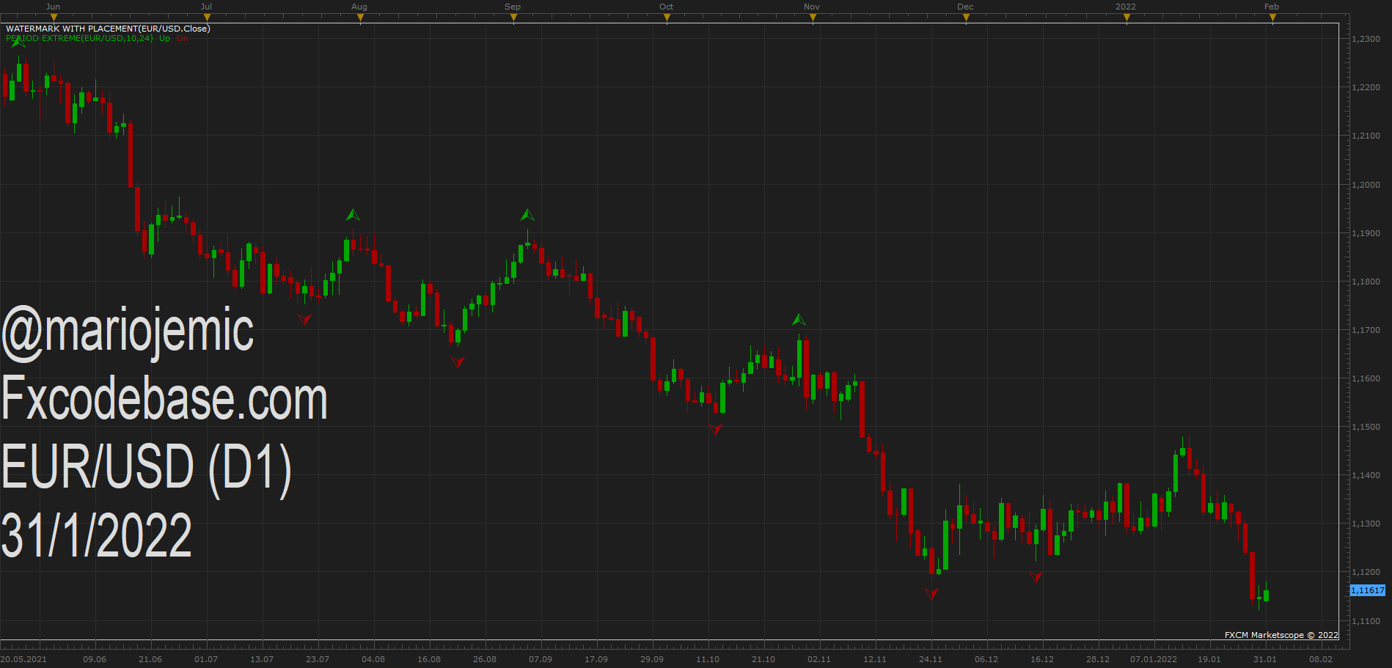
Task: Click the orange triangle marker under Jul
Action: tap(207, 18)
